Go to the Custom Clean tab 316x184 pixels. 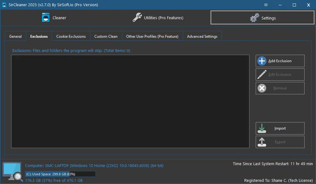pos(106,36)
